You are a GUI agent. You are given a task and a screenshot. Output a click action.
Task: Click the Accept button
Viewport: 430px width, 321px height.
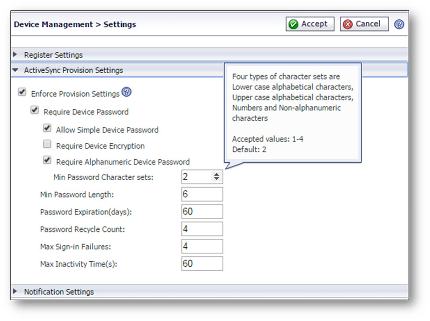309,24
